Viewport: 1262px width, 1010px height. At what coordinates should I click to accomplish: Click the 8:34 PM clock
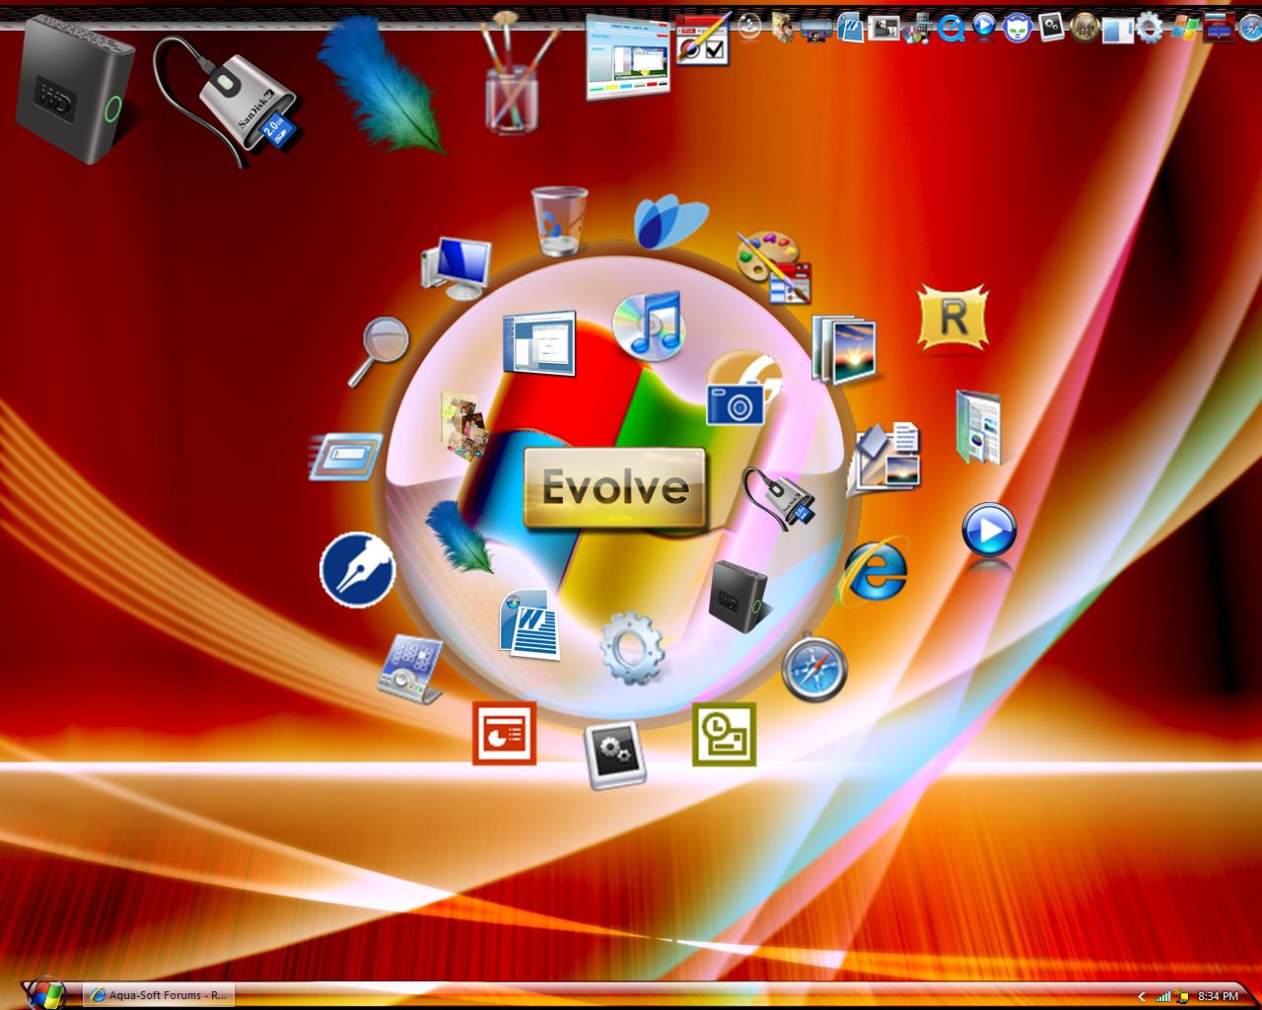1218,996
